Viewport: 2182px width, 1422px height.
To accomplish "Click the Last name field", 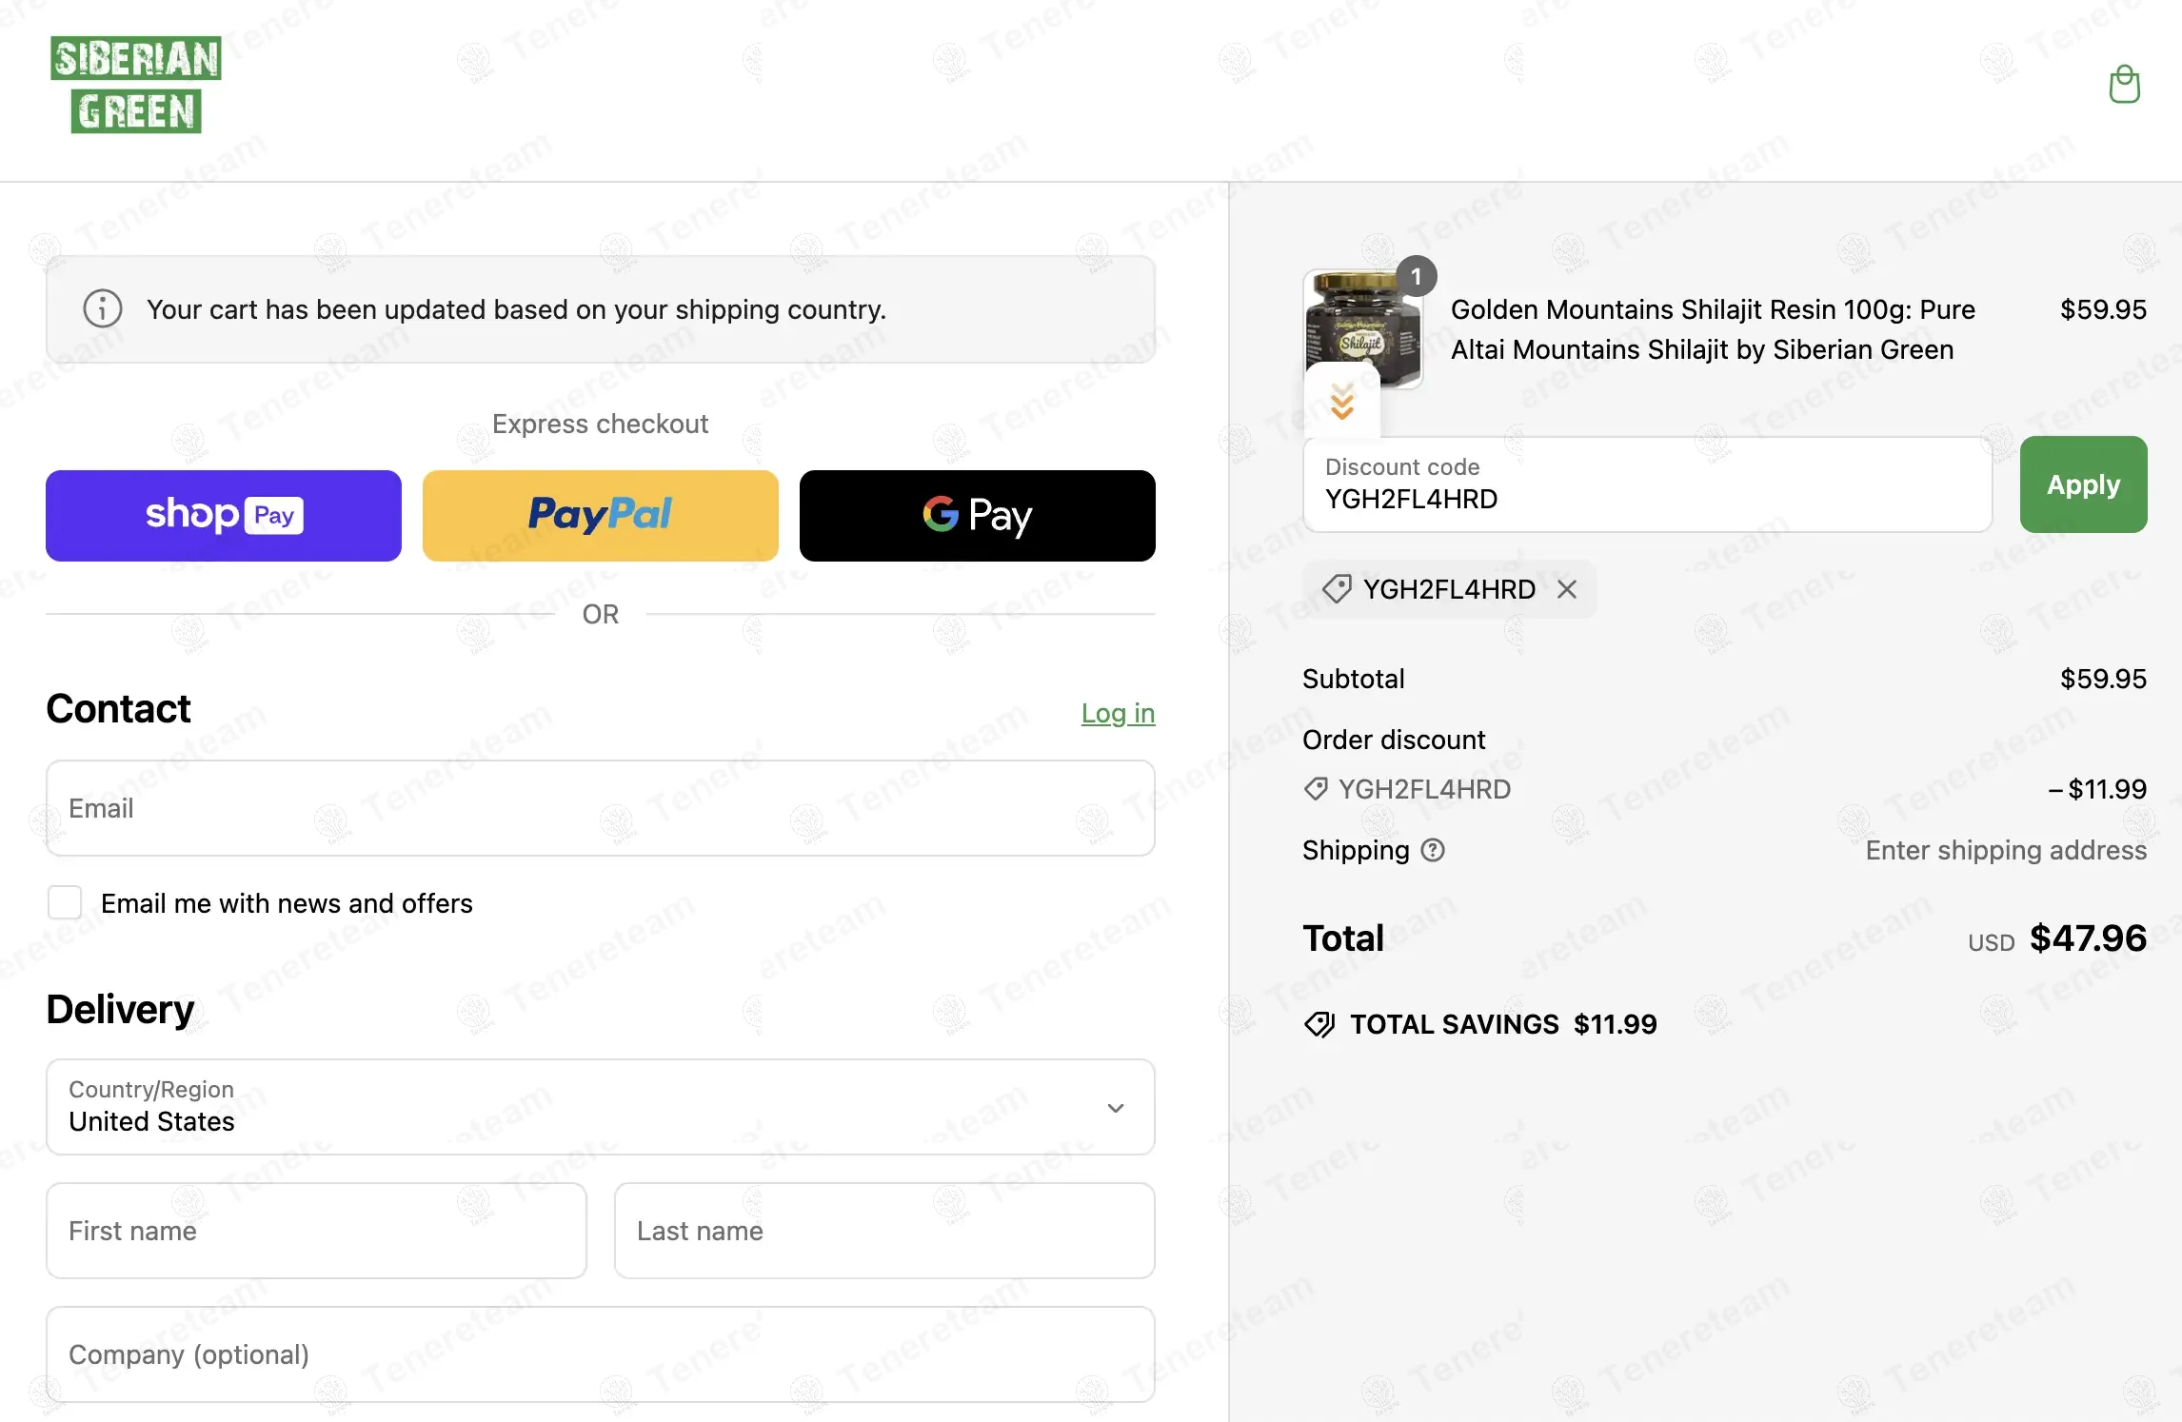I will pyautogui.click(x=884, y=1231).
